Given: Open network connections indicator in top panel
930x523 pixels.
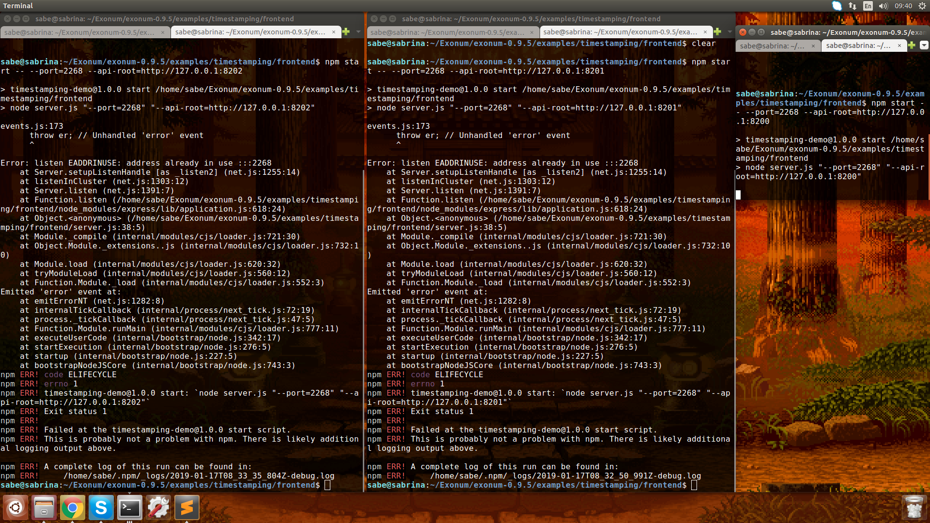Looking at the screenshot, I should point(852,6).
